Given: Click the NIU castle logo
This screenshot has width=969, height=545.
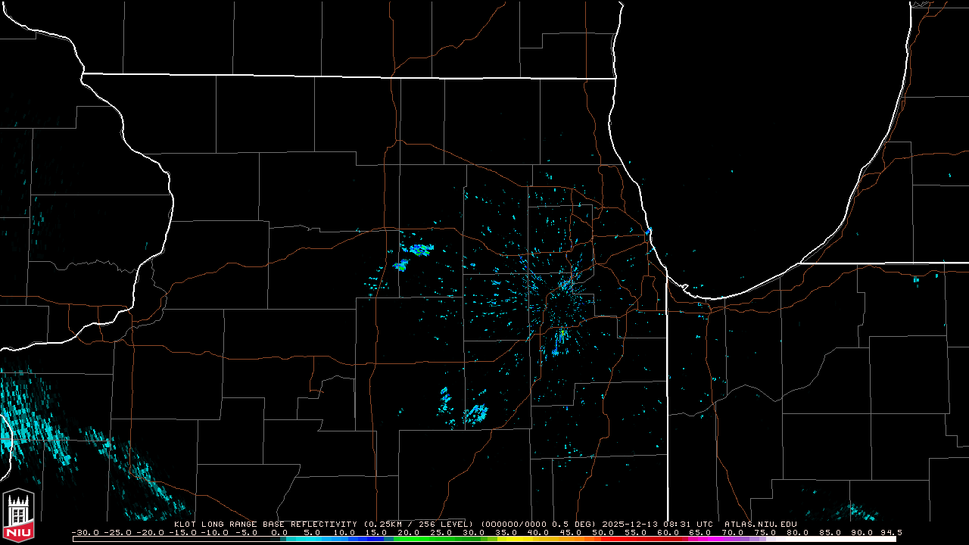Looking at the screenshot, I should 19,515.
